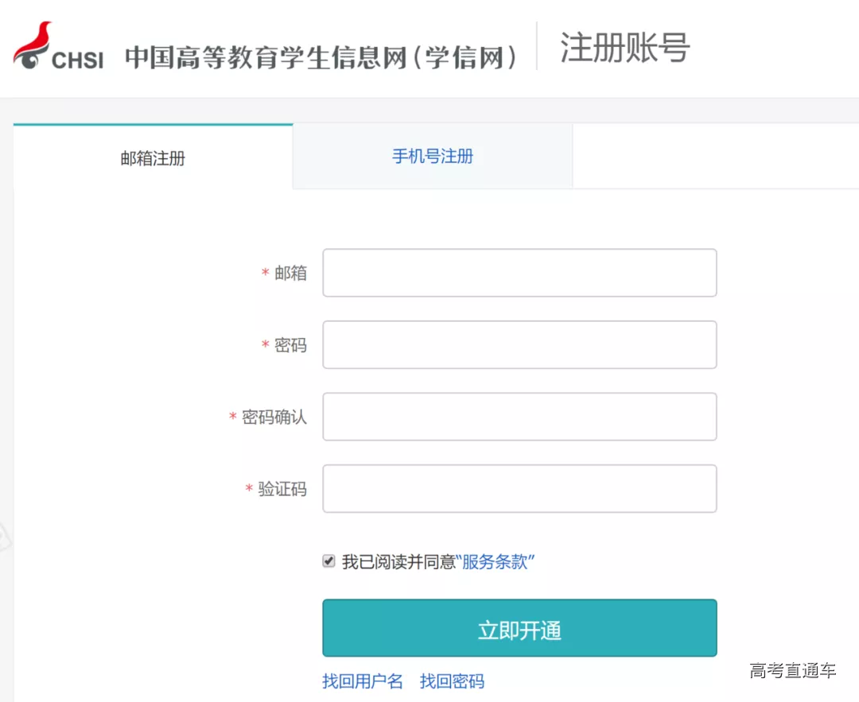Image resolution: width=859 pixels, height=702 pixels.
Task: Open the 服务条款 terms link
Action: [x=495, y=562]
